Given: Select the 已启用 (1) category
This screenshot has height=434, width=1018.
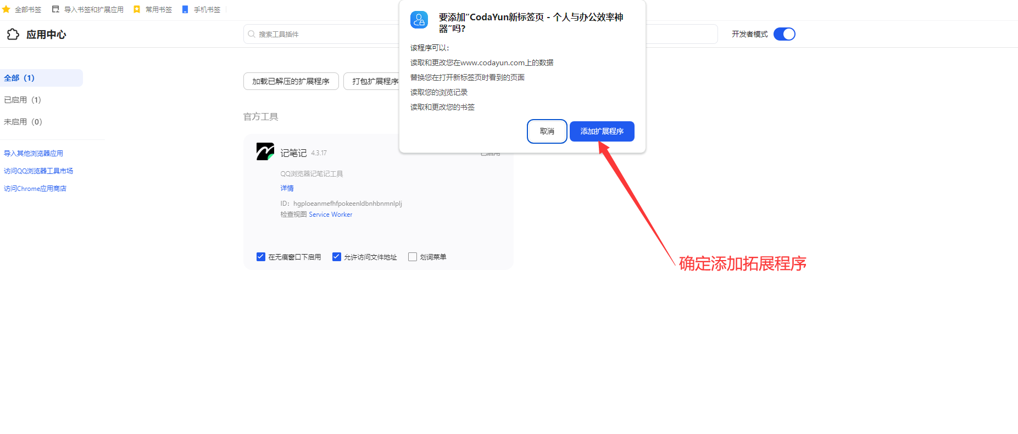Looking at the screenshot, I should tap(23, 100).
